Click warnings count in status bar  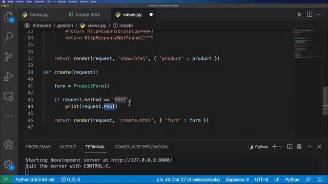(76, 179)
